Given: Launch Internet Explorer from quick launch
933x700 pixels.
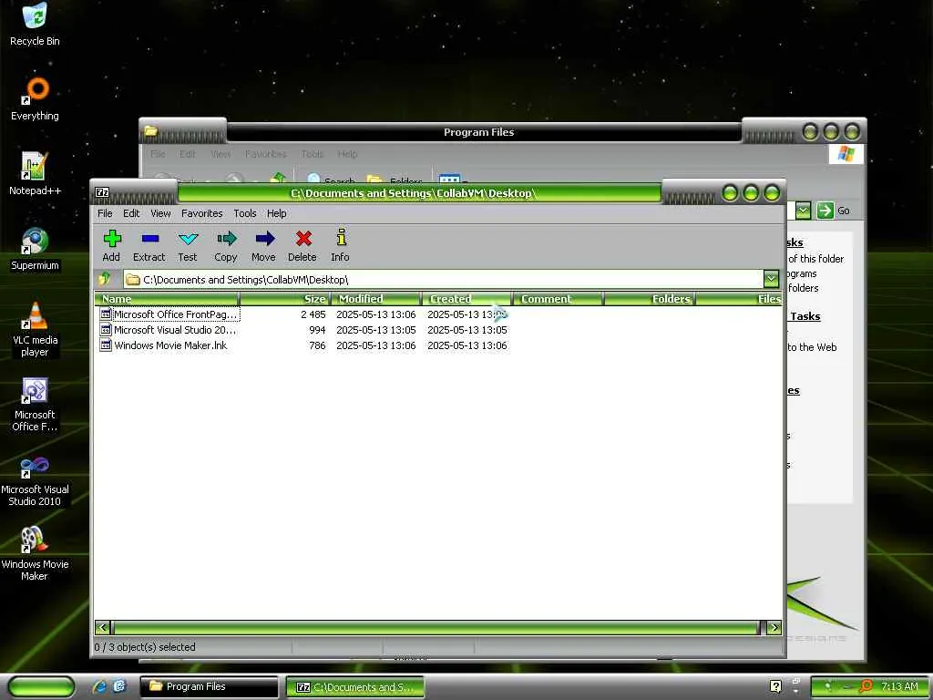Looking at the screenshot, I should 99,686.
